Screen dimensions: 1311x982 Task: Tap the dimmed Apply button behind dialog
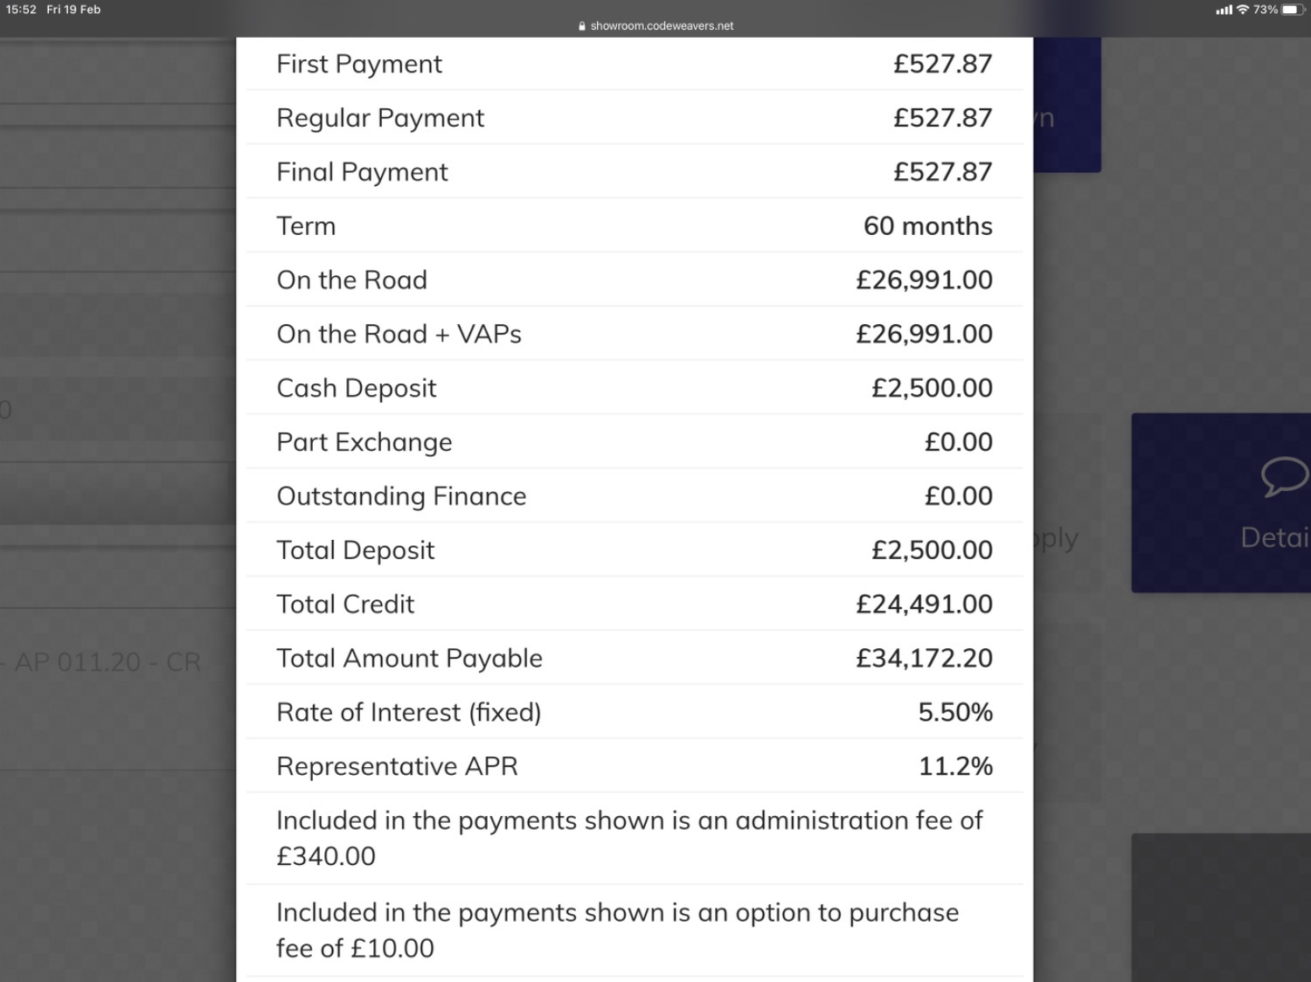point(1056,538)
